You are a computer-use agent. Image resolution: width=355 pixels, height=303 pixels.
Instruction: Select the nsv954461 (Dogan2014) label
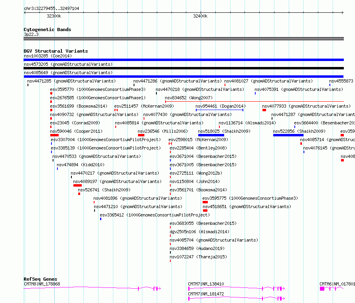221,106
